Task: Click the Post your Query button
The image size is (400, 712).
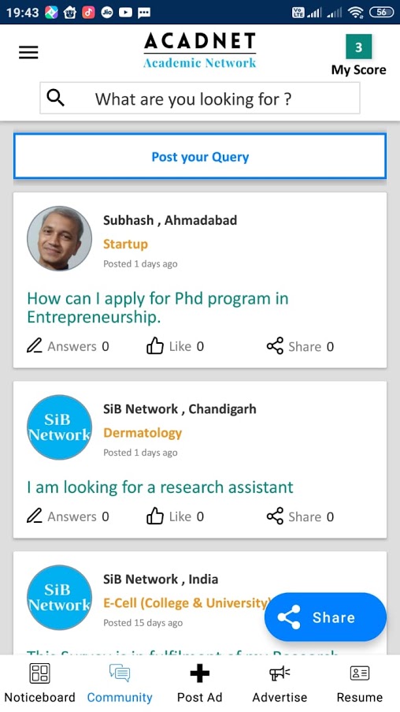Action: click(200, 157)
